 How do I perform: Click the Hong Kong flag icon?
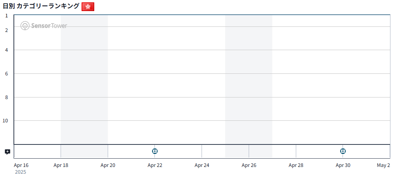point(88,7)
